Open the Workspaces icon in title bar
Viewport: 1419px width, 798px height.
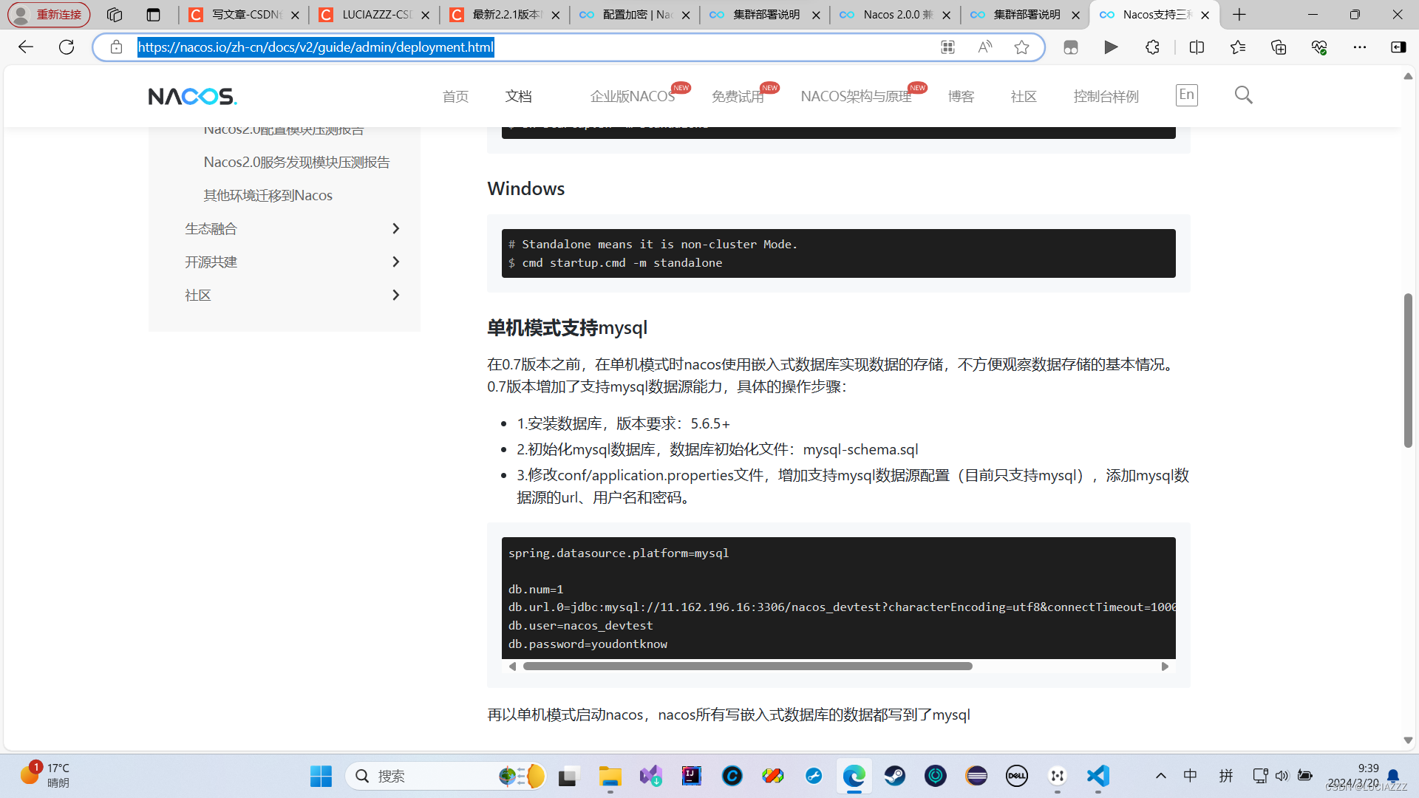[114, 15]
